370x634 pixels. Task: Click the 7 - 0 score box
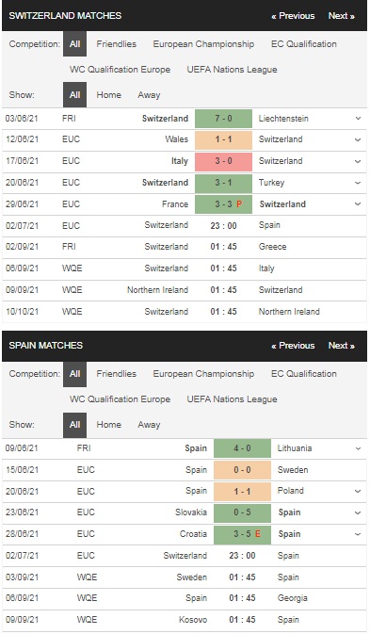(x=223, y=119)
